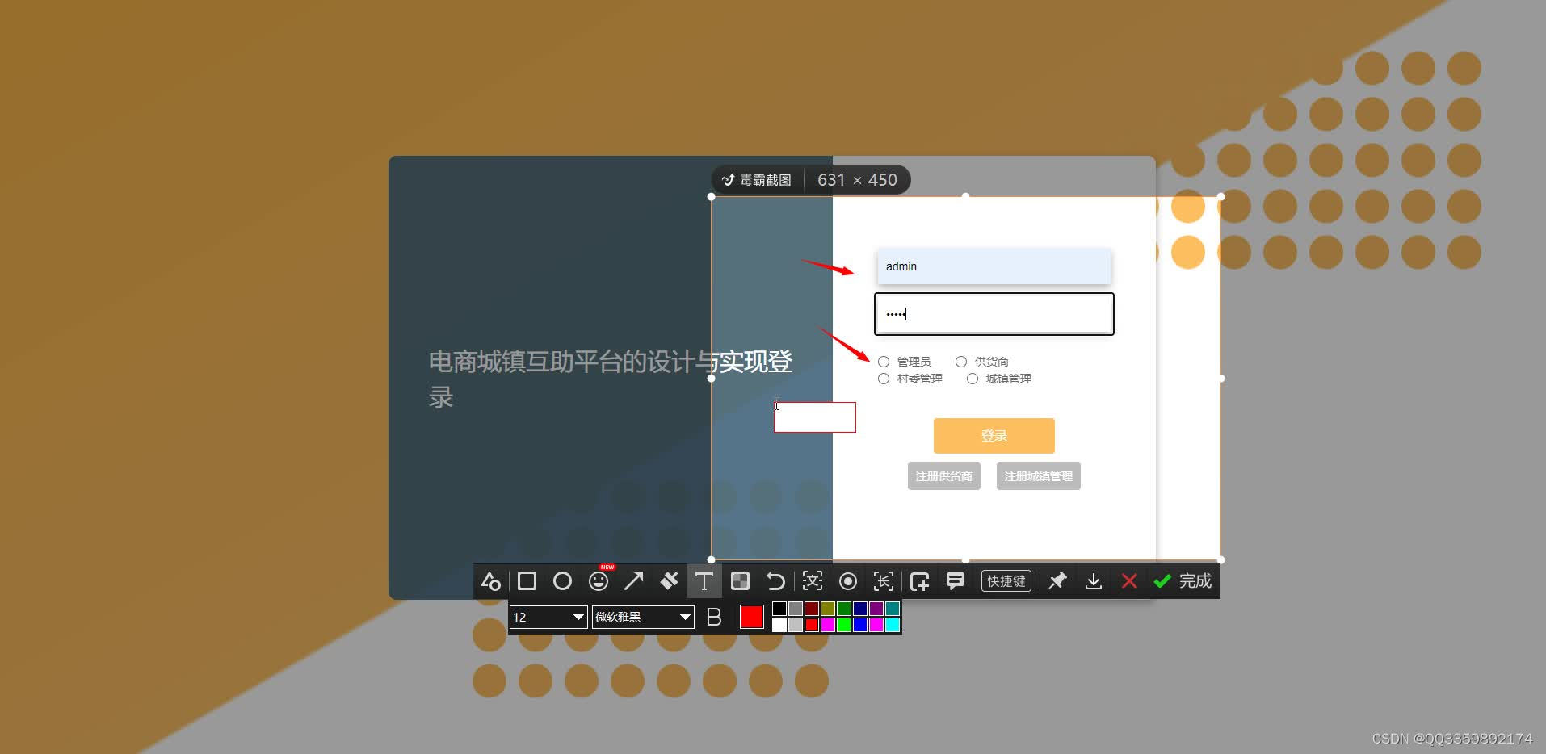Pick the lime green color swatch
Image resolution: width=1546 pixels, height=754 pixels.
point(844,625)
